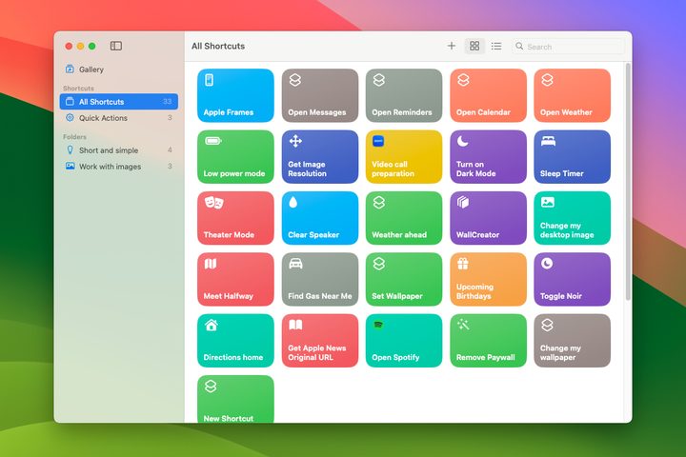The width and height of the screenshot is (686, 457).
Task: Run the Apple Frames shortcut
Action: click(235, 95)
